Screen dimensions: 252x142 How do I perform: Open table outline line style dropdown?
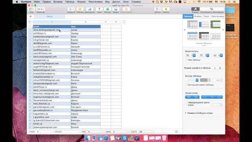[x=192, y=80]
